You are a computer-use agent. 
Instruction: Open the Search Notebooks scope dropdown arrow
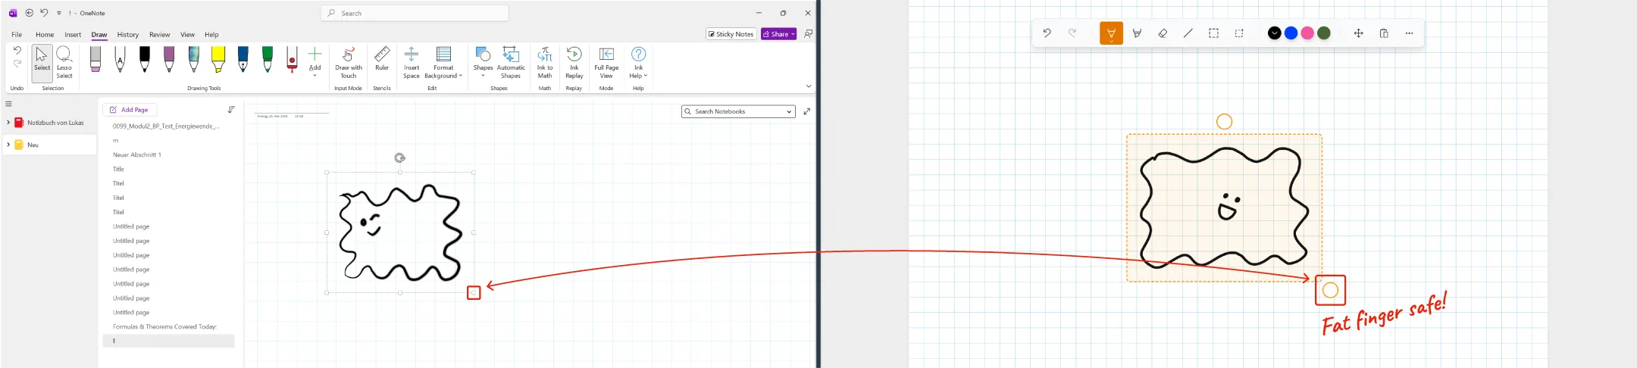(789, 111)
